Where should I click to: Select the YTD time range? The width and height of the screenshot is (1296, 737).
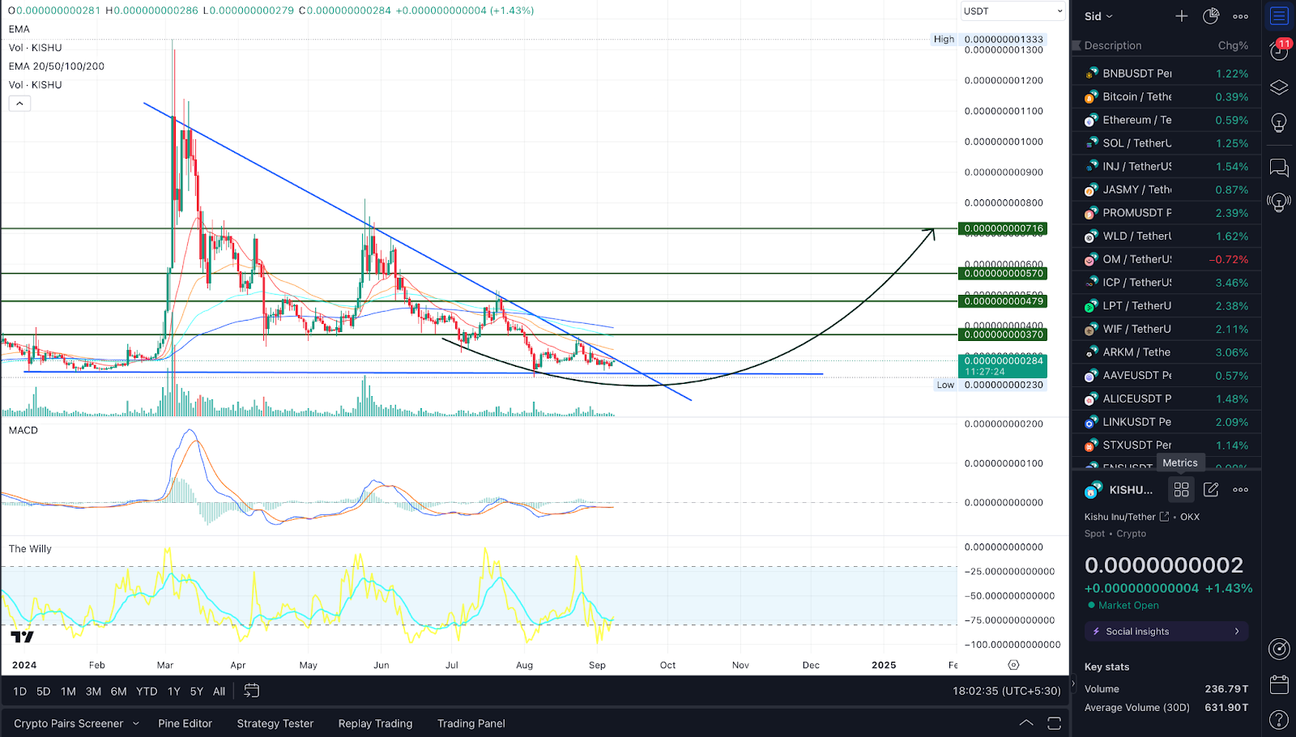[x=147, y=691]
